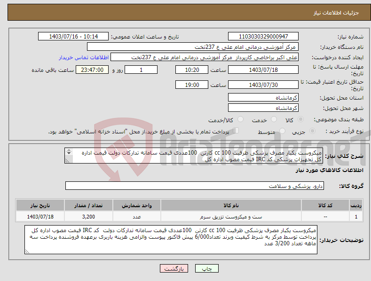Click the need date cell 1403/07/18

tap(40, 217)
